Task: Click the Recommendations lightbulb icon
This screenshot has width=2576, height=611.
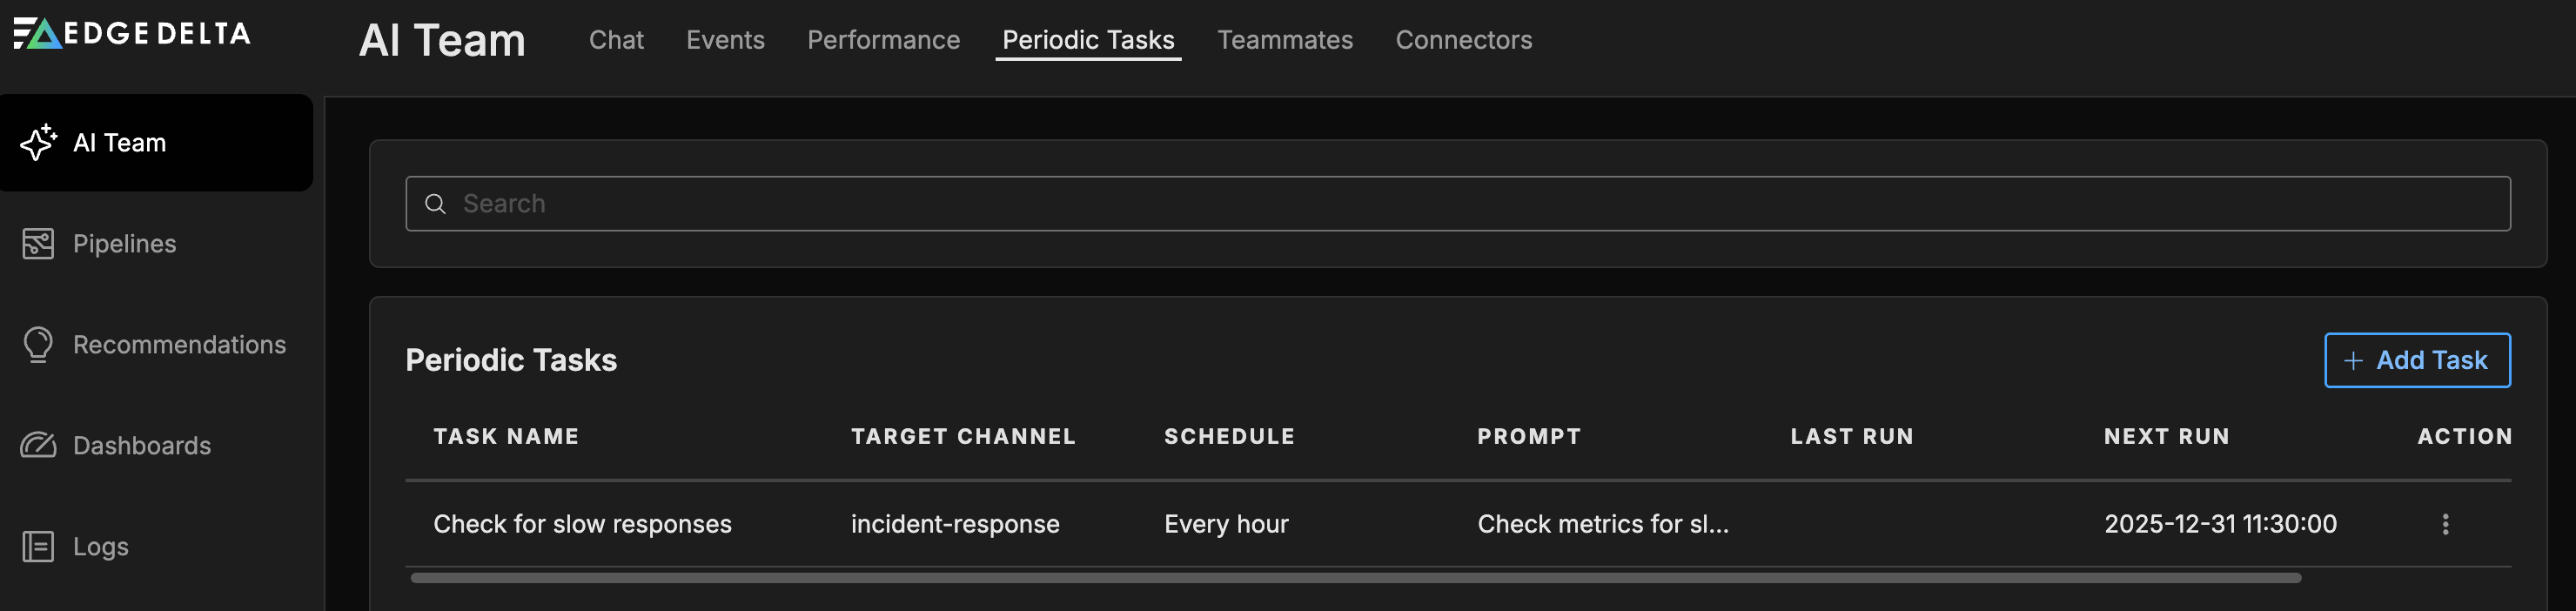Action: coord(38,345)
